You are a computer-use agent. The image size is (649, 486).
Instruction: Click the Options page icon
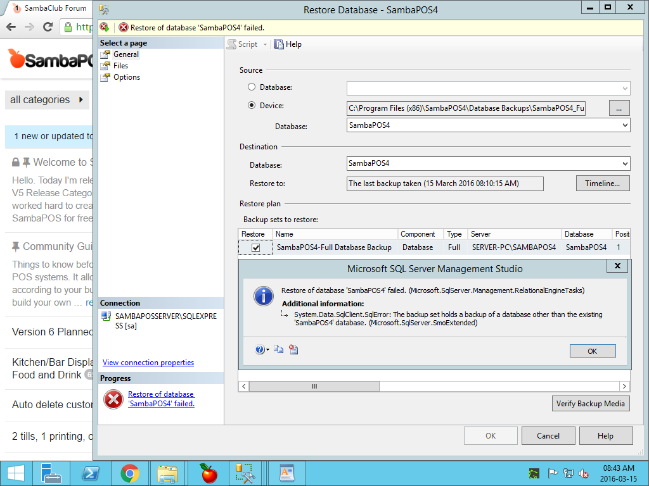pos(106,77)
